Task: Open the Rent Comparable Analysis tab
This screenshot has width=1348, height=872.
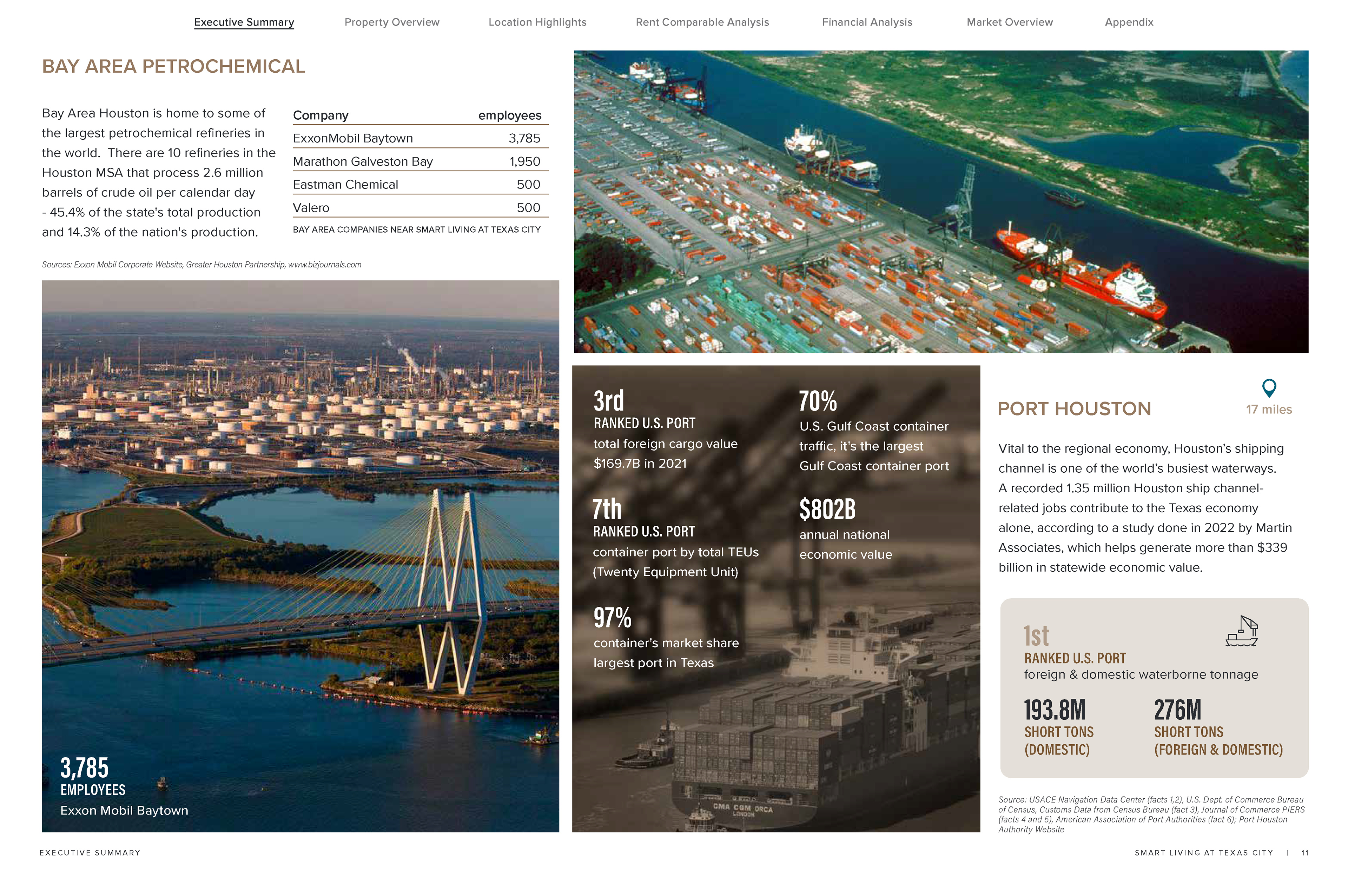Action: point(702,22)
